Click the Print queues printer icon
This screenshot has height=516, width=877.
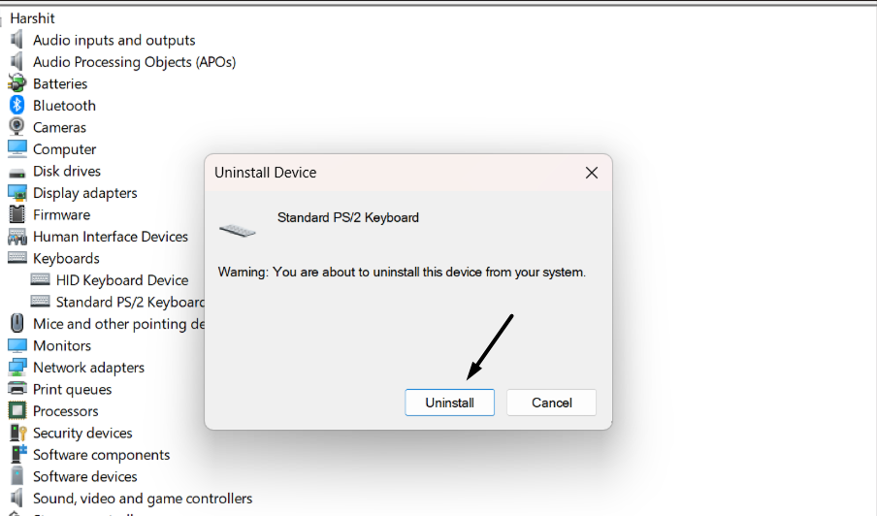point(16,389)
